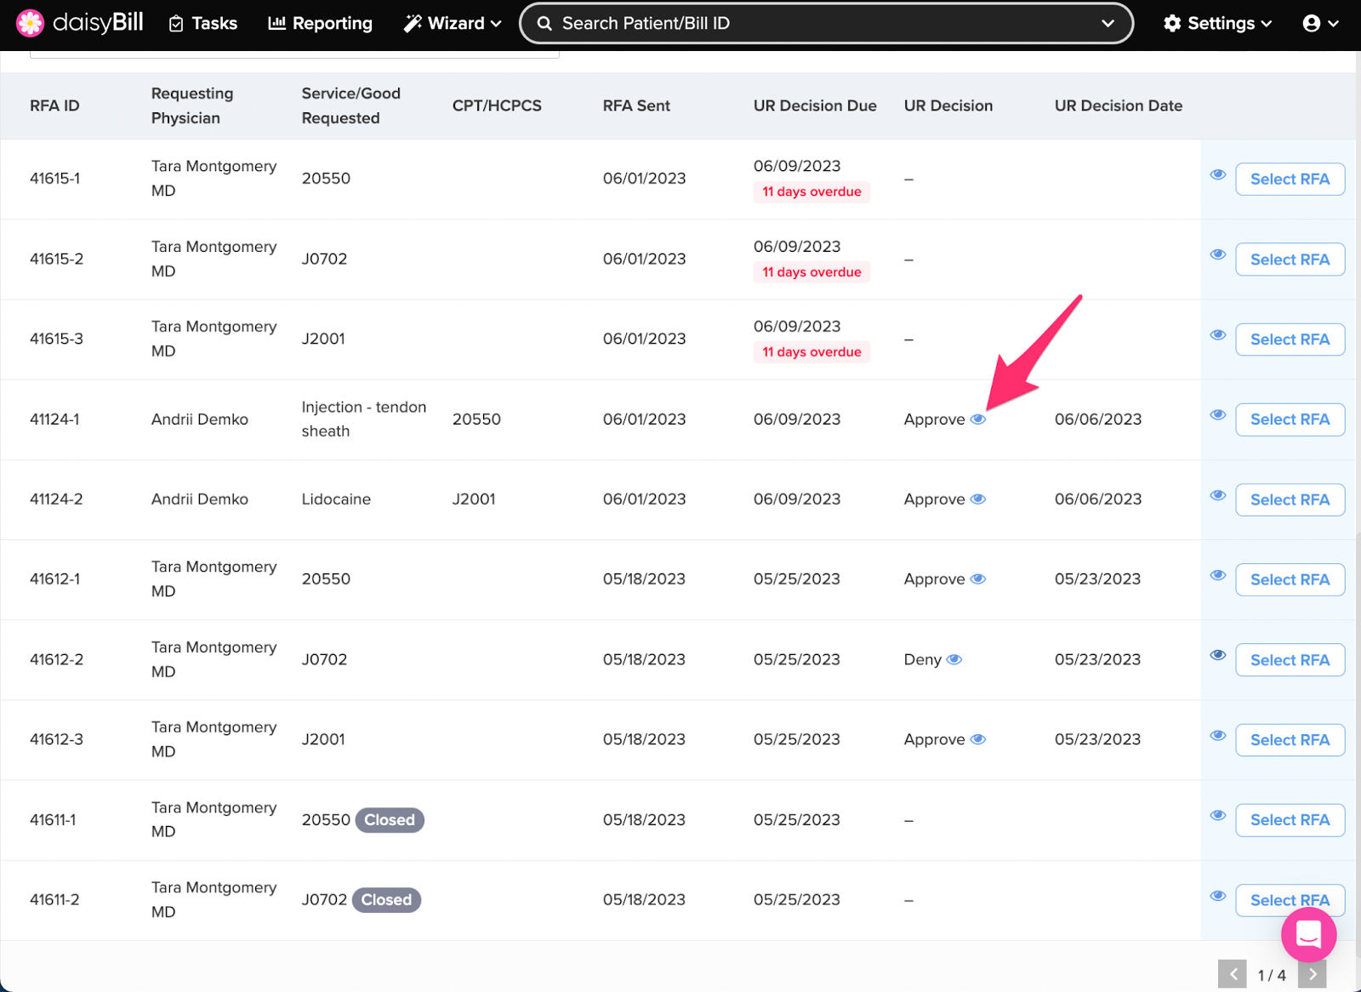Click the UR Decision Due column header
Viewport: 1361px width, 992px height.
point(815,105)
